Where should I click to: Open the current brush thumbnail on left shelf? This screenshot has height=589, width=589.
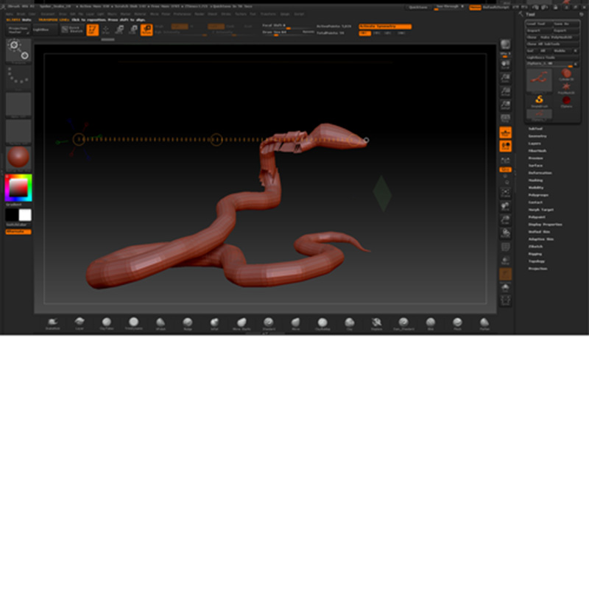pos(18,50)
